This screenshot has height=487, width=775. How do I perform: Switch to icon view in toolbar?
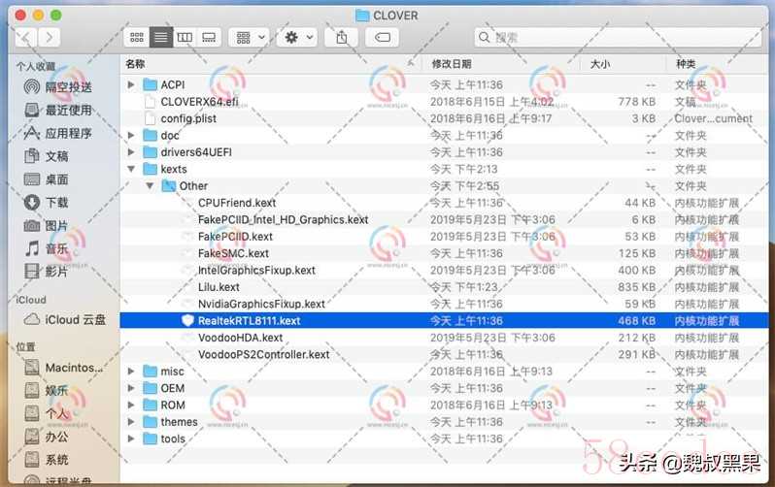click(x=136, y=38)
